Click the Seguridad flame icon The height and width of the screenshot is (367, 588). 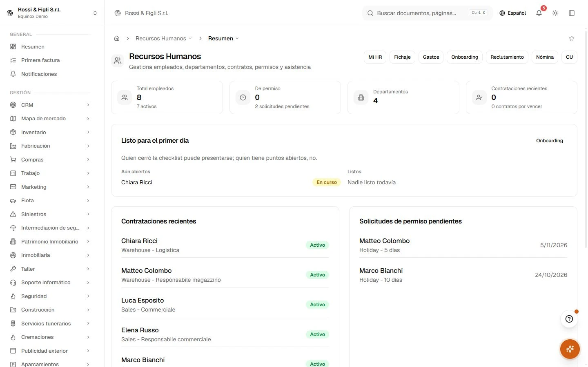pyautogui.click(x=13, y=296)
